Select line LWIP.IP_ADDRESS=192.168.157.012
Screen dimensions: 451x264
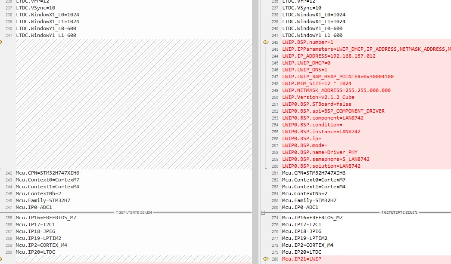(329, 56)
